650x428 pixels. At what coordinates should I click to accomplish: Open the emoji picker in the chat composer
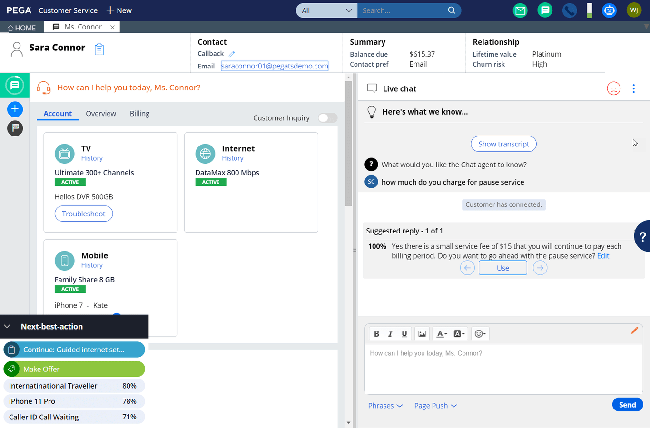point(480,333)
